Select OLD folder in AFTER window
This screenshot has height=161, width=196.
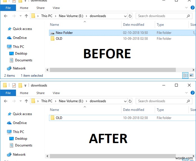[x=123, y=118]
